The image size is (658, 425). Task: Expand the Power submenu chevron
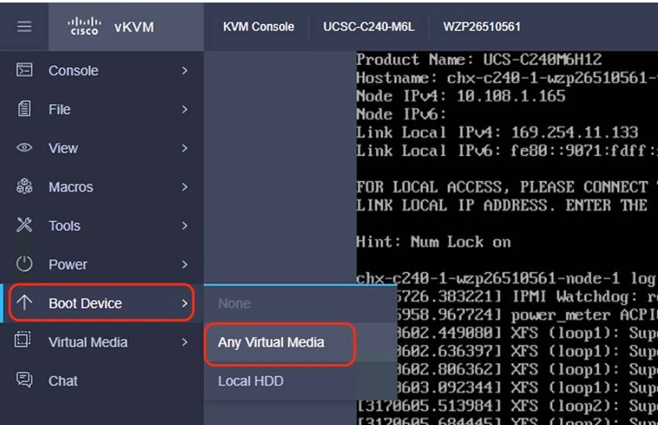click(x=184, y=264)
